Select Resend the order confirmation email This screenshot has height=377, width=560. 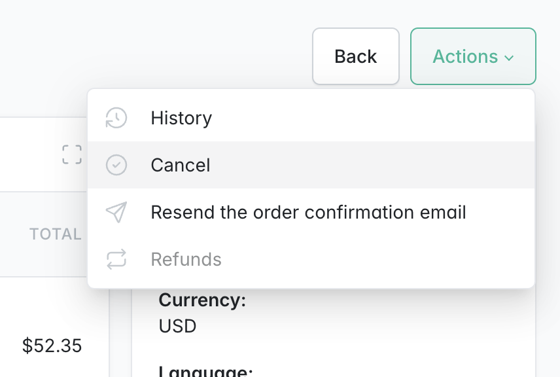pos(308,212)
